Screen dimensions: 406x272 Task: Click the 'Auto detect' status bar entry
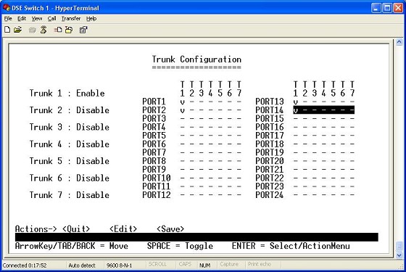[82, 265]
